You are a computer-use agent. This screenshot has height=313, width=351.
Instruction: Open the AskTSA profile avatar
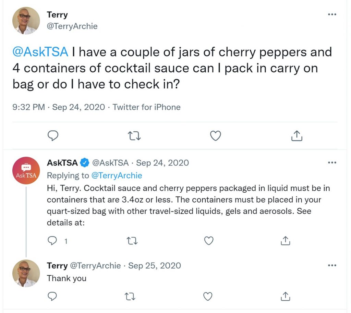pyautogui.click(x=26, y=171)
